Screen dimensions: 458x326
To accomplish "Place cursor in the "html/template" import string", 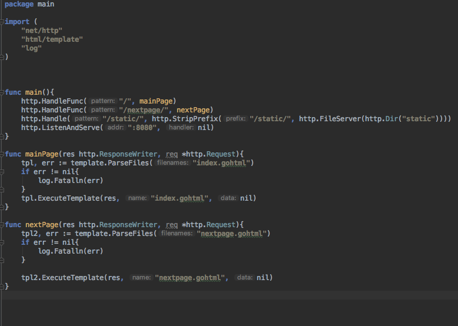I will (52, 39).
